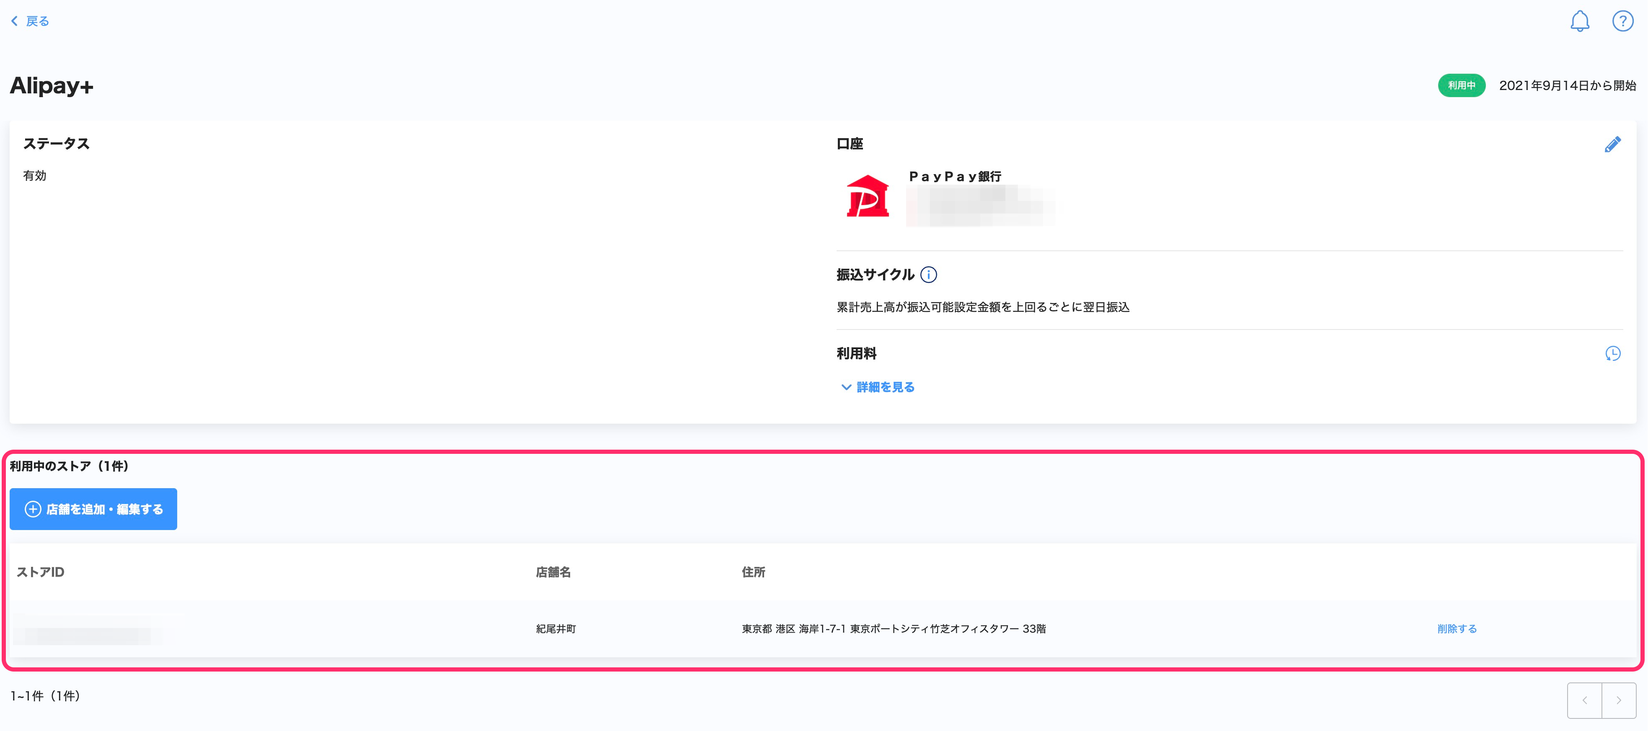Viewport: 1648px width, 731px height.
Task: Click the 利用中 status badge
Action: point(1461,86)
